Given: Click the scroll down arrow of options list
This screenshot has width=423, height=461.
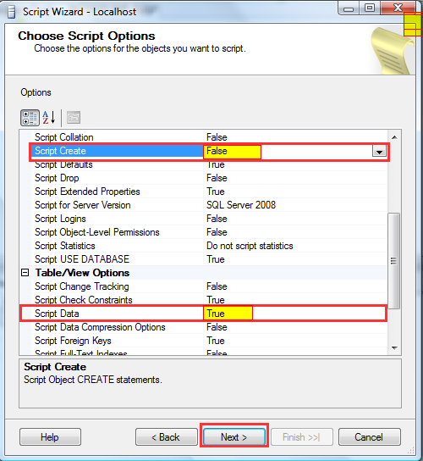Looking at the screenshot, I should 394,347.
